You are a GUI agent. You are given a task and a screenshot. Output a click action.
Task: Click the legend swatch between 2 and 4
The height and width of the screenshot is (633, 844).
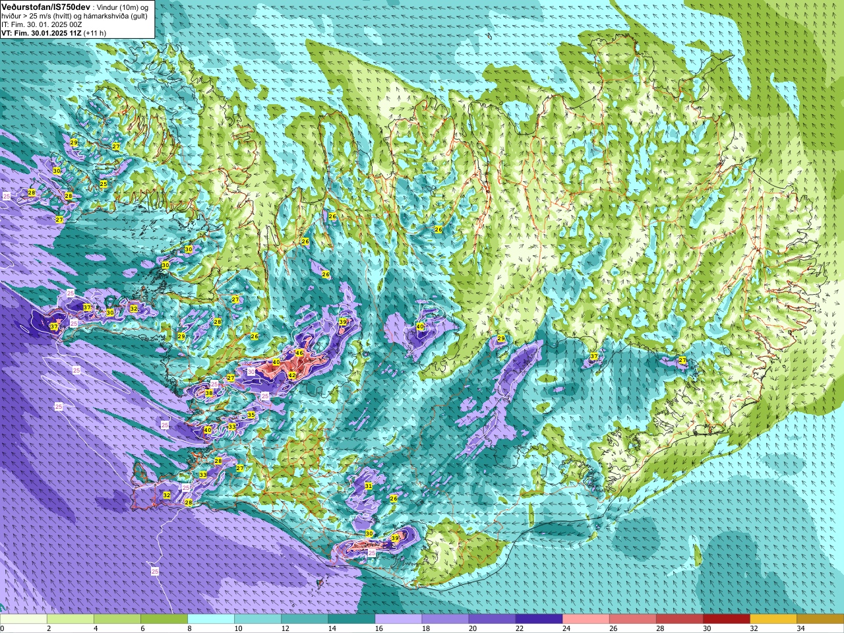(x=71, y=619)
